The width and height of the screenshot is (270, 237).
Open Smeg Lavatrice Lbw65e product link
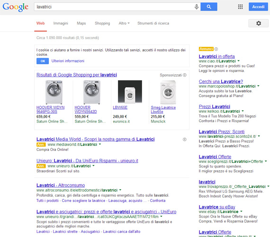[x=163, y=110]
